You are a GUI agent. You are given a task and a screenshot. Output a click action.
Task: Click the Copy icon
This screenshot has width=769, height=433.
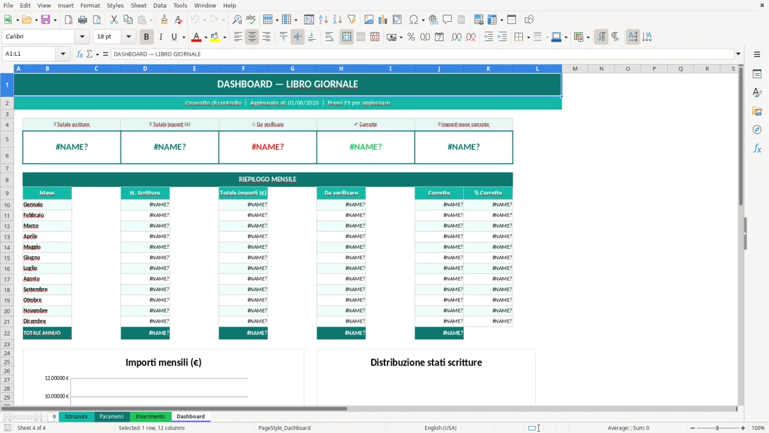click(x=128, y=20)
